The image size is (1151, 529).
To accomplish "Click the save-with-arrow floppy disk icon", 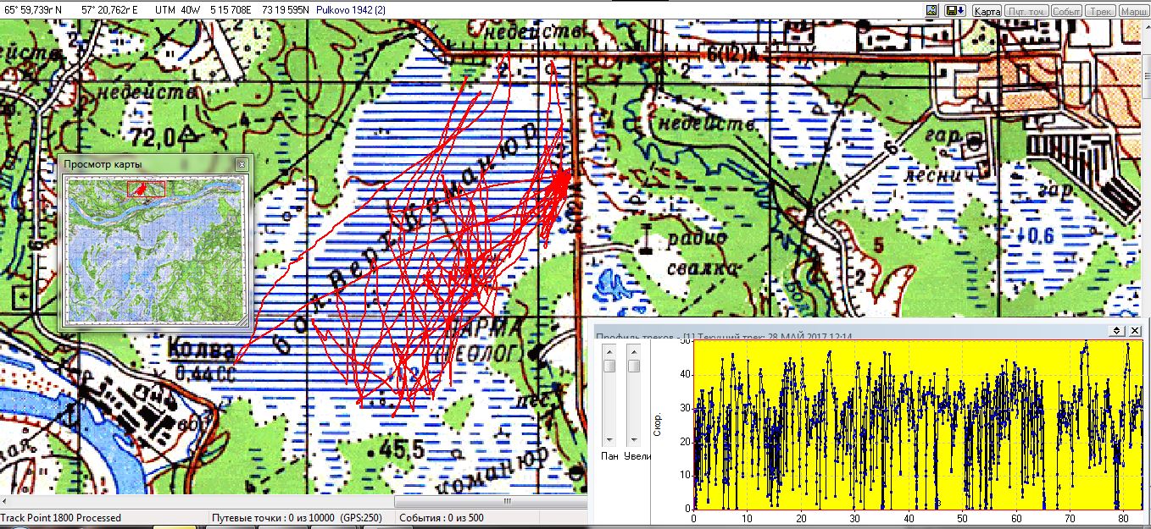I will coord(954,10).
